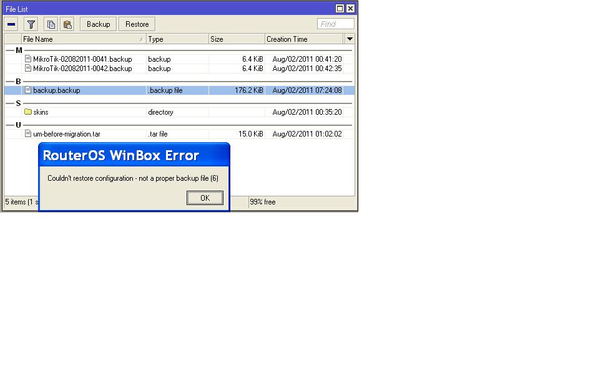Click the Aug/02/2011 00:41:20 creation time

(307, 59)
